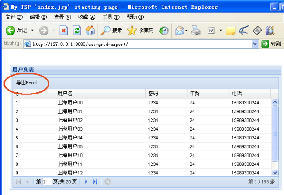Click the grey Forward arrow button

pyautogui.click(x=44, y=30)
